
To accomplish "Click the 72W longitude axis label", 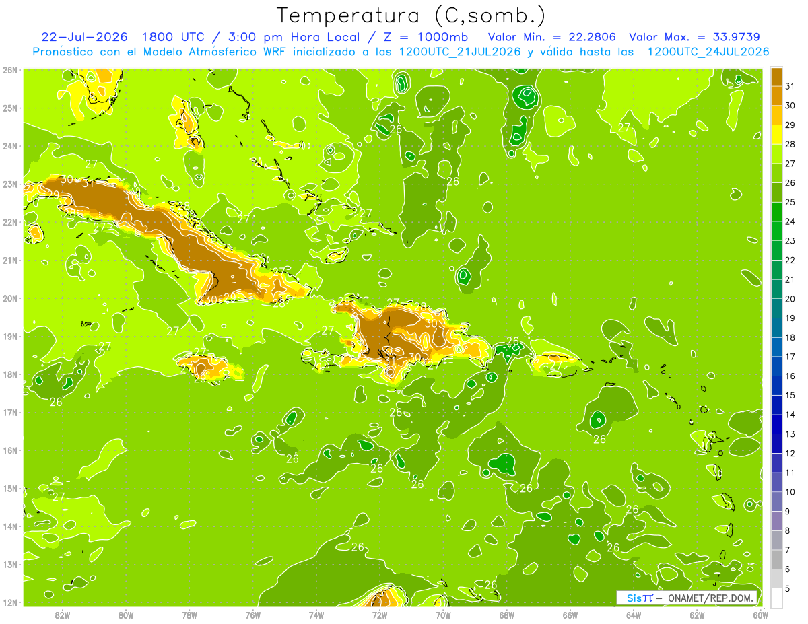I will click(380, 615).
